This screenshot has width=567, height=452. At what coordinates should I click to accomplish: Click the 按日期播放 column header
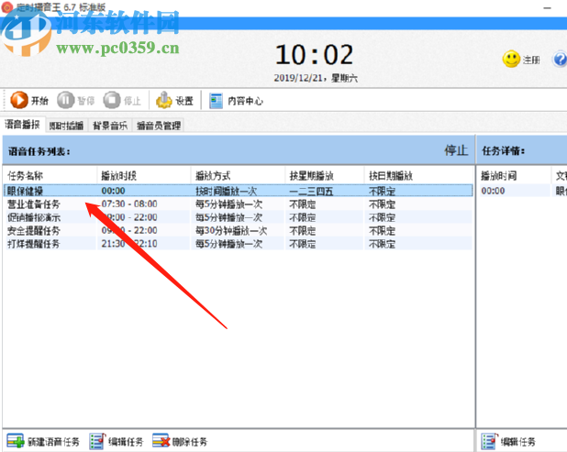tap(418, 176)
